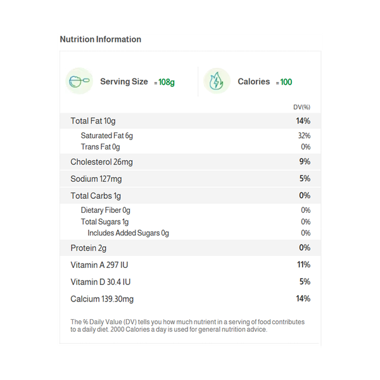
Task: Click the Calories label
Action: coord(253,82)
